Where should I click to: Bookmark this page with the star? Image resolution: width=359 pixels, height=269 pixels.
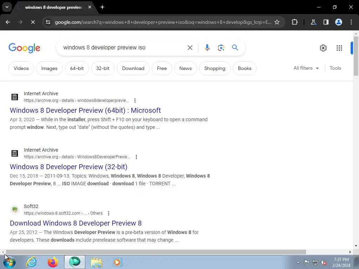point(277,22)
